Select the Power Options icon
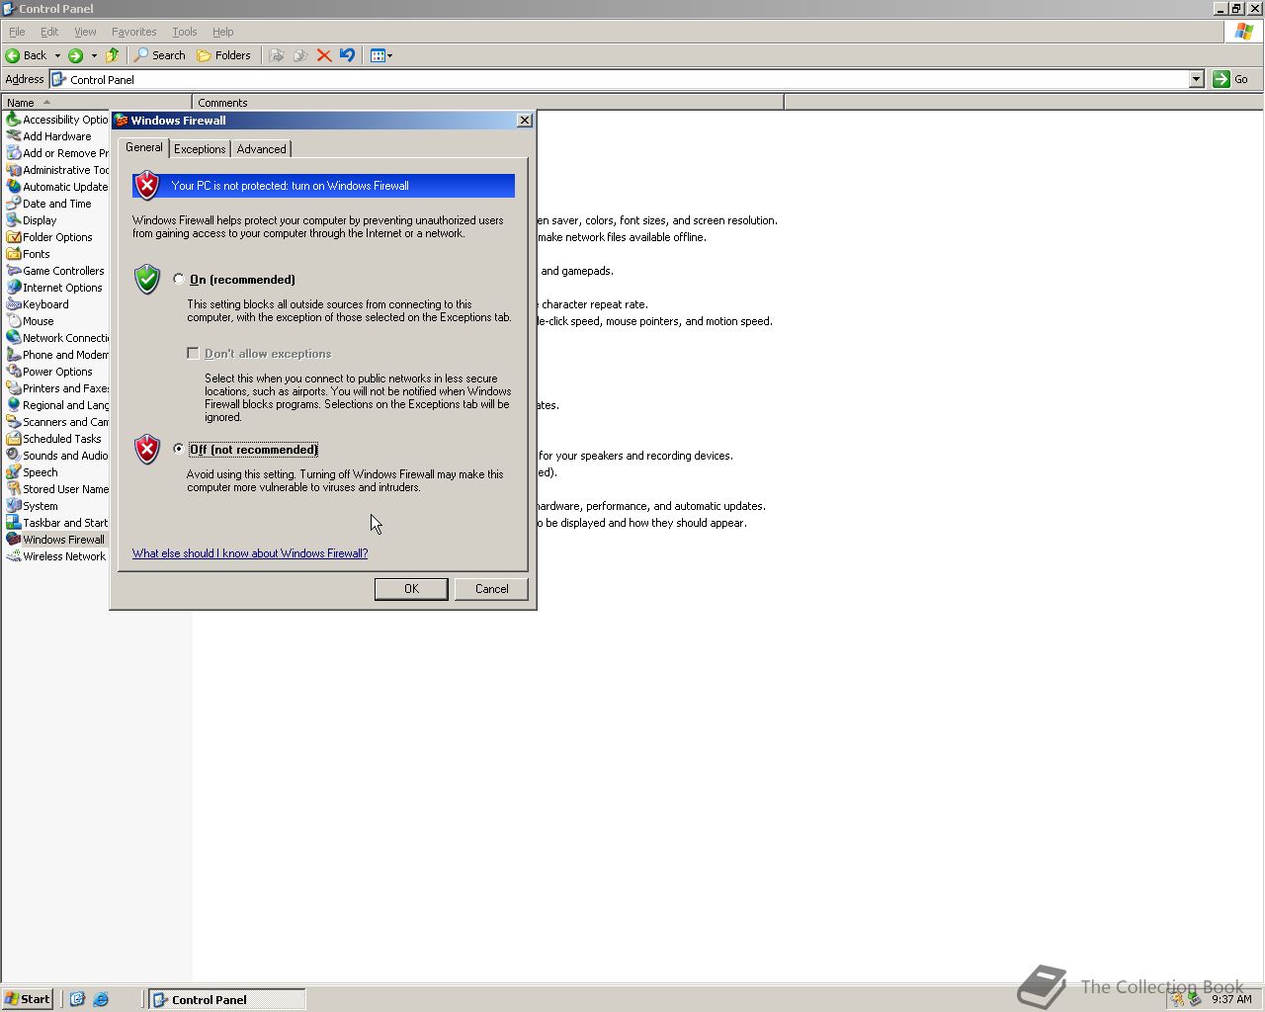1265x1012 pixels. point(14,372)
